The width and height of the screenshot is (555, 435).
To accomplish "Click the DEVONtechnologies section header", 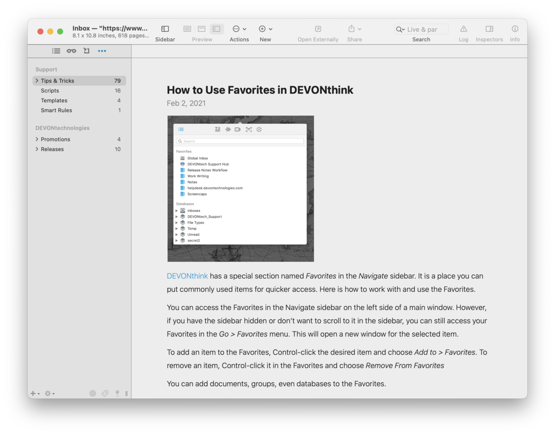I will (62, 128).
